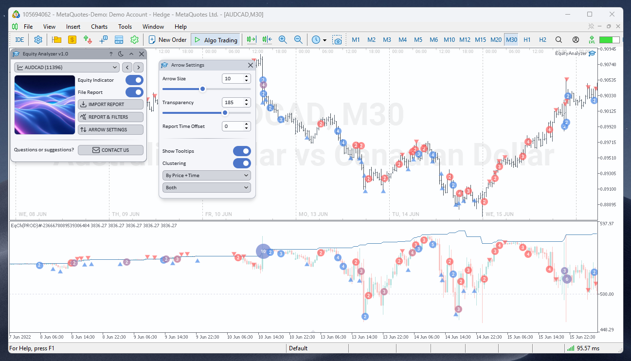
Task: Open the Charts menu
Action: point(99,27)
